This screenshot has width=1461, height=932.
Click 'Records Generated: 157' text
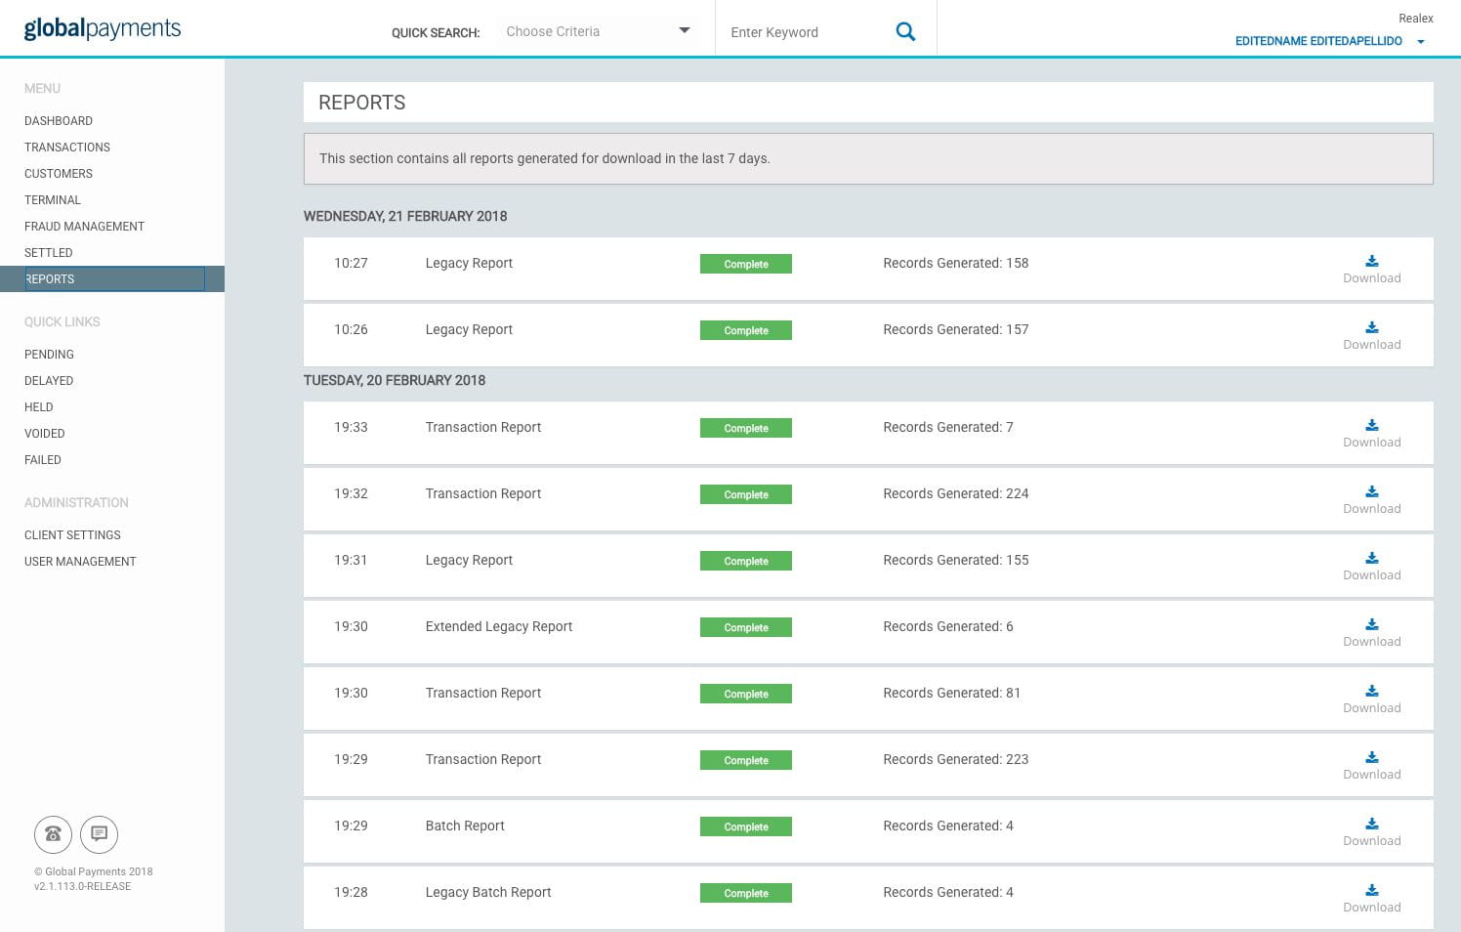(x=956, y=329)
